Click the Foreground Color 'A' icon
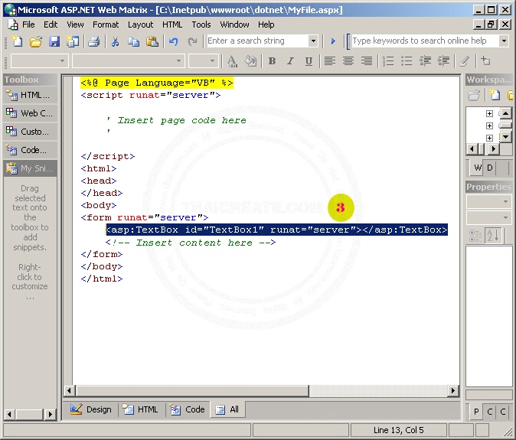The image size is (516, 440). [232, 61]
